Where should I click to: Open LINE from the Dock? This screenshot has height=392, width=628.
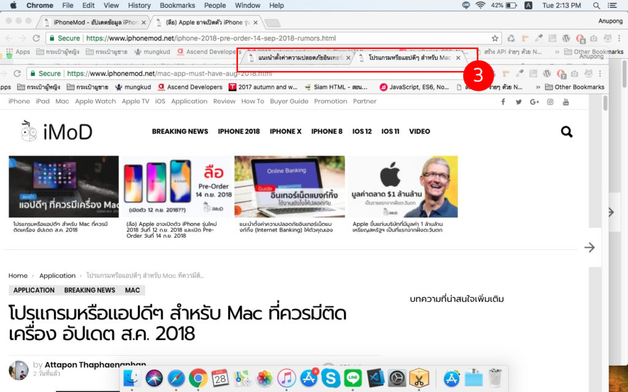(x=353, y=379)
